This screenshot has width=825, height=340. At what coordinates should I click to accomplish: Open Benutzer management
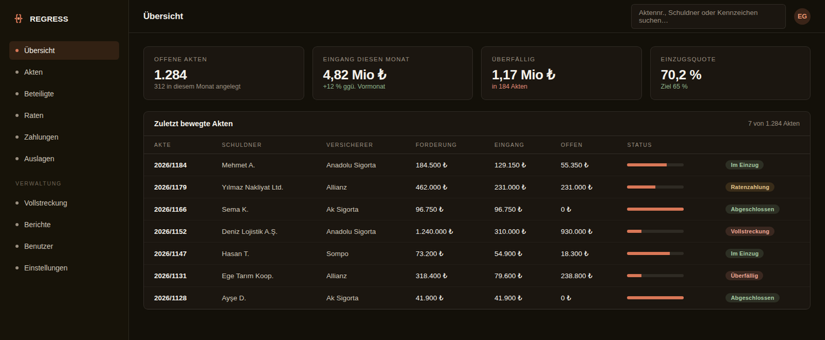pyautogui.click(x=64, y=246)
